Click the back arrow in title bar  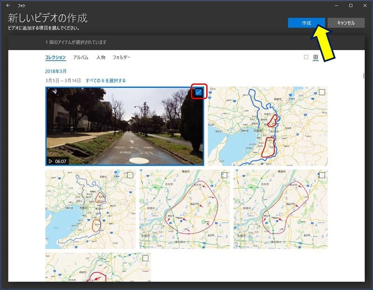(x=8, y=6)
